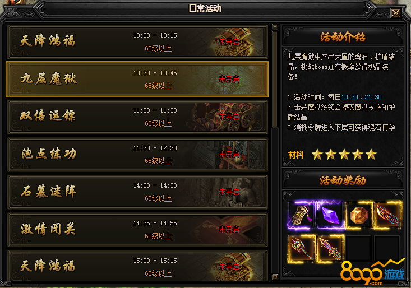The height and width of the screenshot is (288, 411).
Task: Click the scroll-down arrow of activity list
Action: click(275, 277)
